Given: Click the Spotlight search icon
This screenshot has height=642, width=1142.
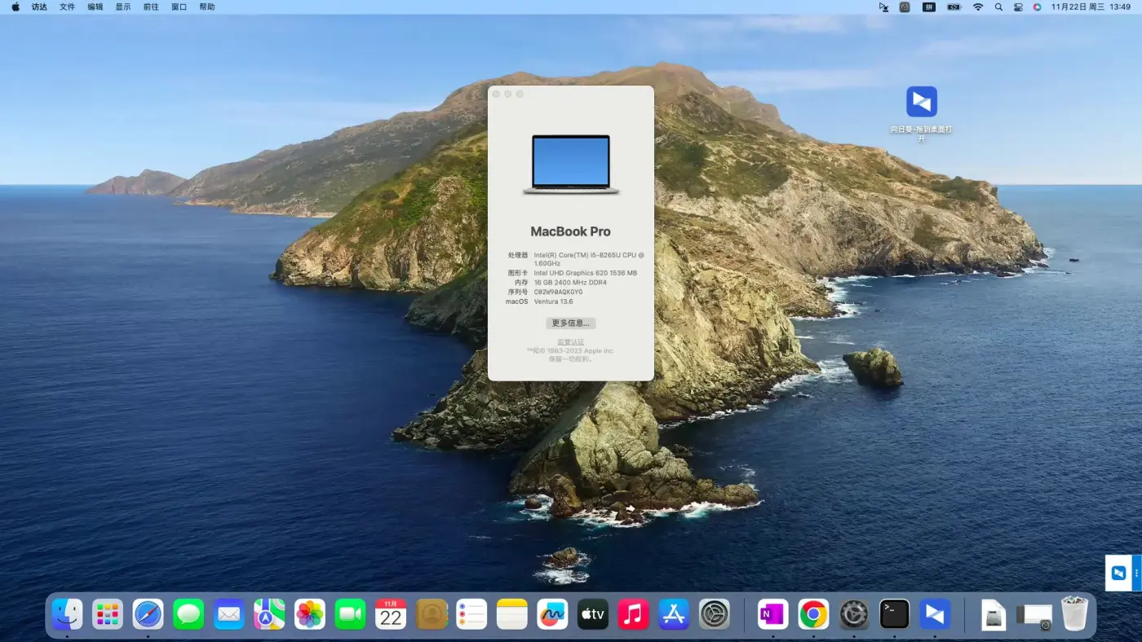Looking at the screenshot, I should pos(998,7).
